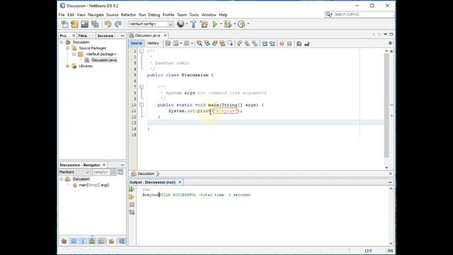This screenshot has height=255, width=453.
Task: Click the Re-run green double arrow in Output
Action: pyautogui.click(x=132, y=189)
